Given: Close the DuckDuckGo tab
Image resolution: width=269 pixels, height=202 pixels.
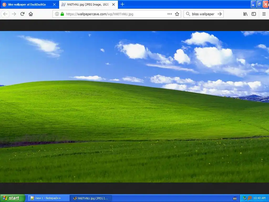Looking at the screenshot, I should [x=54, y=4].
